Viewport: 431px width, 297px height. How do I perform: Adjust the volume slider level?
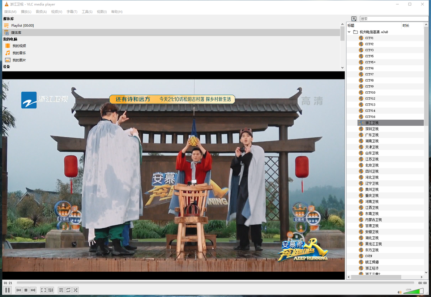tap(413, 291)
